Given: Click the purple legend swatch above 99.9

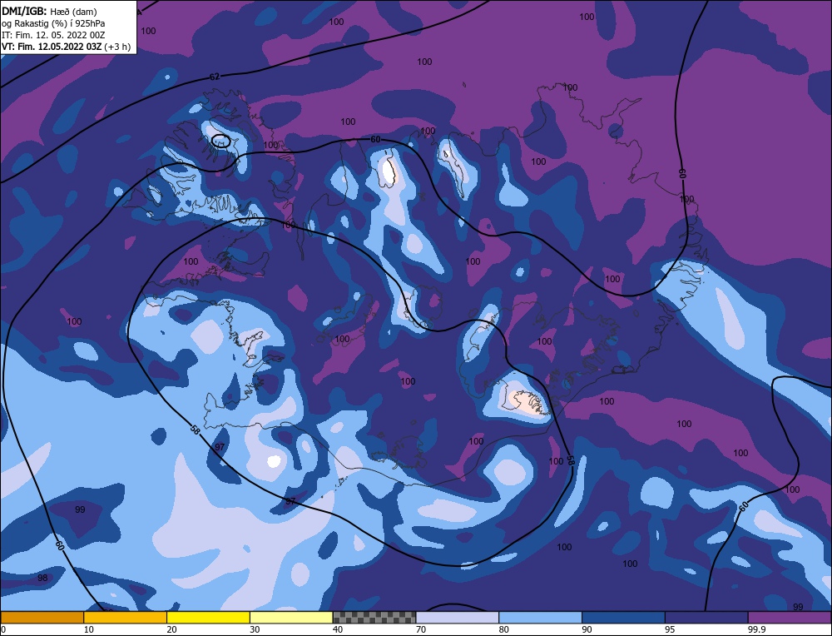Looking at the screenshot, I should [790, 618].
